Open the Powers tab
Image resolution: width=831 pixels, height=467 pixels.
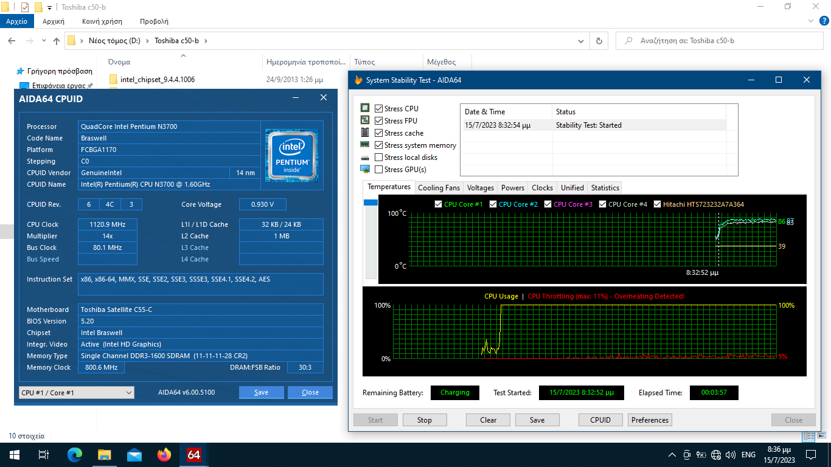coord(513,188)
